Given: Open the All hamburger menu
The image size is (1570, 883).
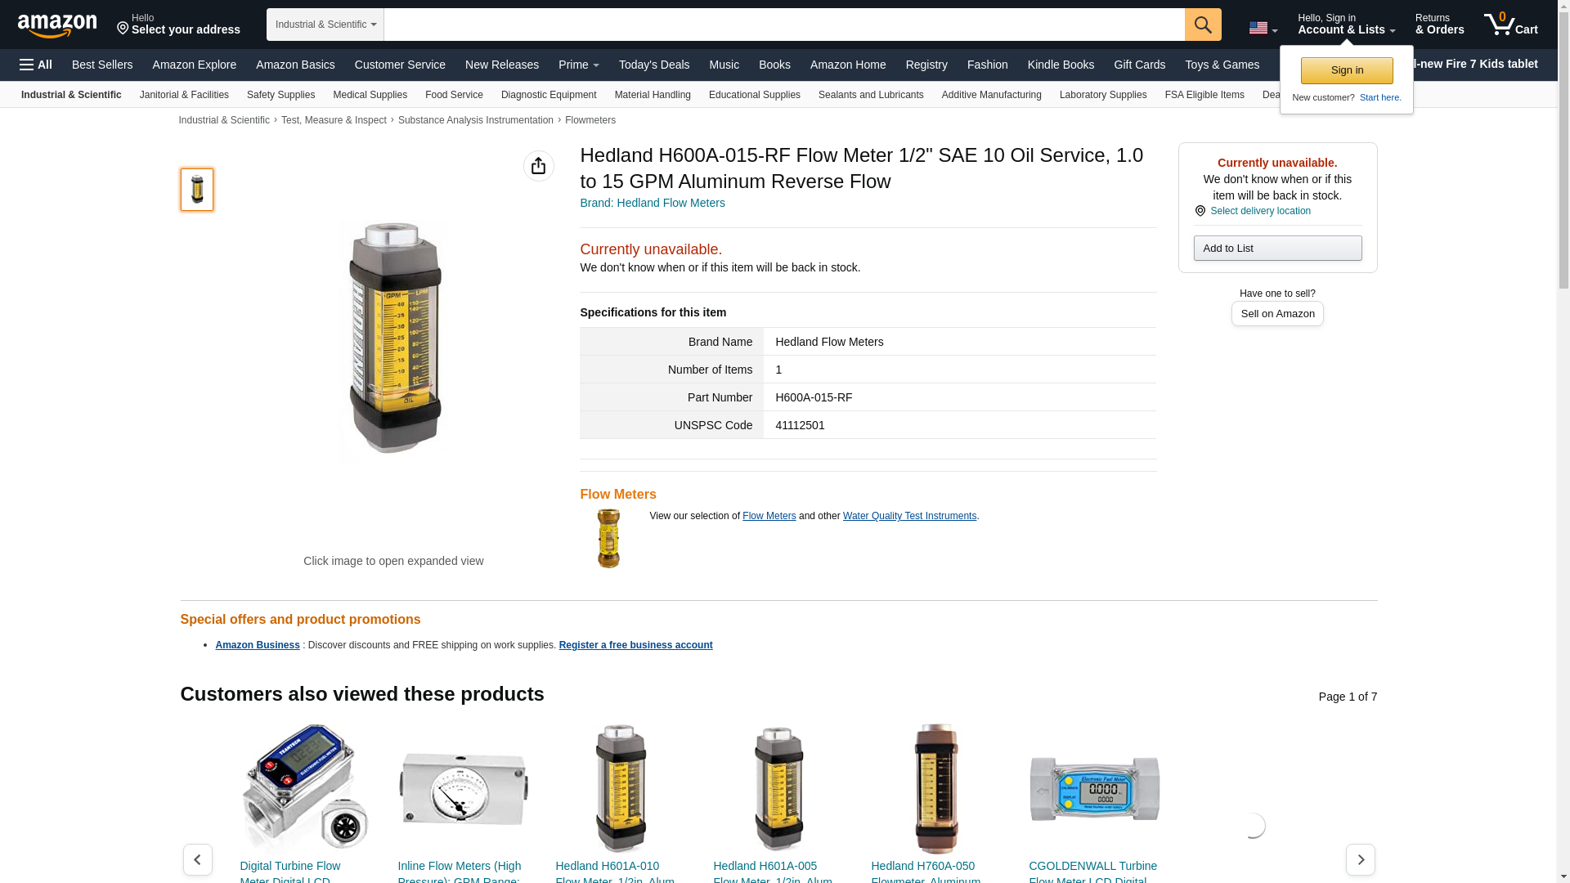Looking at the screenshot, I should 36,65.
